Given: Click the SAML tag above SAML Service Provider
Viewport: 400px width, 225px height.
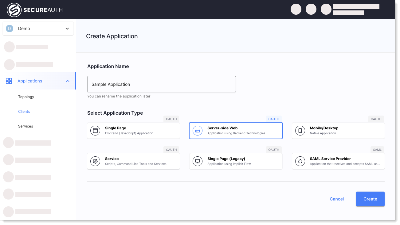Looking at the screenshot, I should pos(377,150).
